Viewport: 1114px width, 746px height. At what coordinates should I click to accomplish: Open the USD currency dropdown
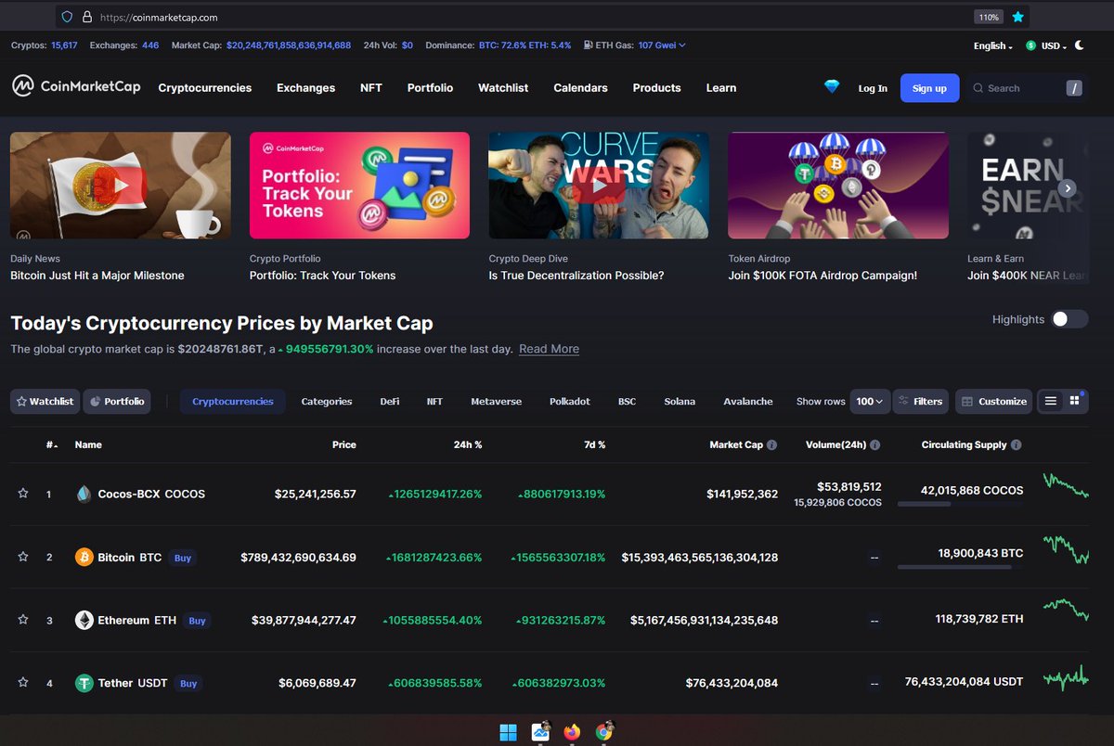[x=1046, y=45]
